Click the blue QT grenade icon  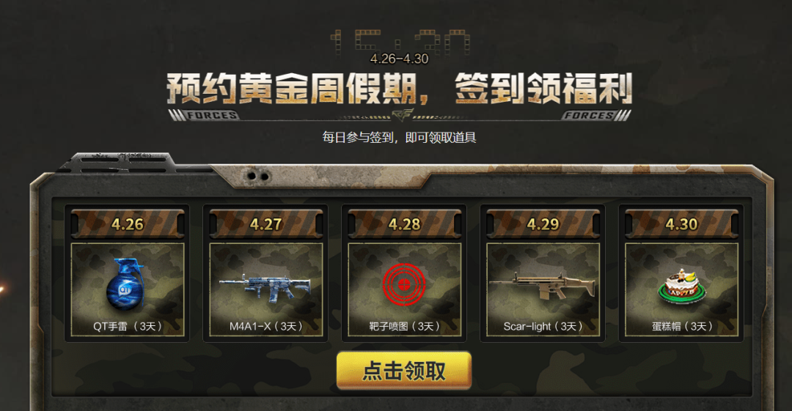tap(125, 284)
